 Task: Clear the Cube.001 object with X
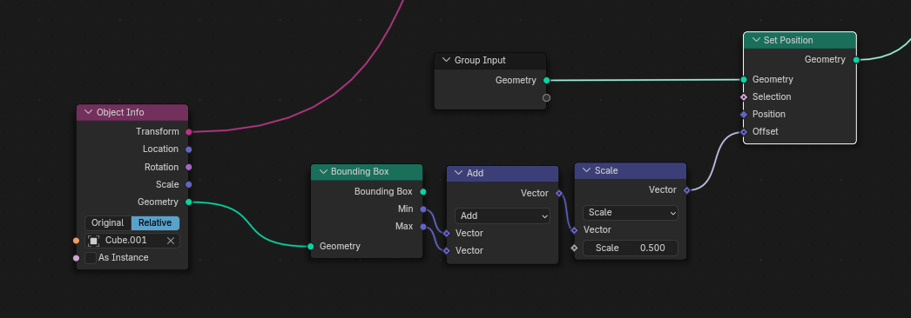click(x=171, y=241)
